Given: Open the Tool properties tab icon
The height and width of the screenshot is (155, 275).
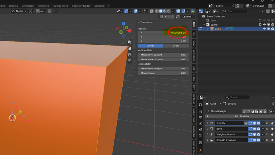Looking at the screenshot, I should click(x=200, y=104).
